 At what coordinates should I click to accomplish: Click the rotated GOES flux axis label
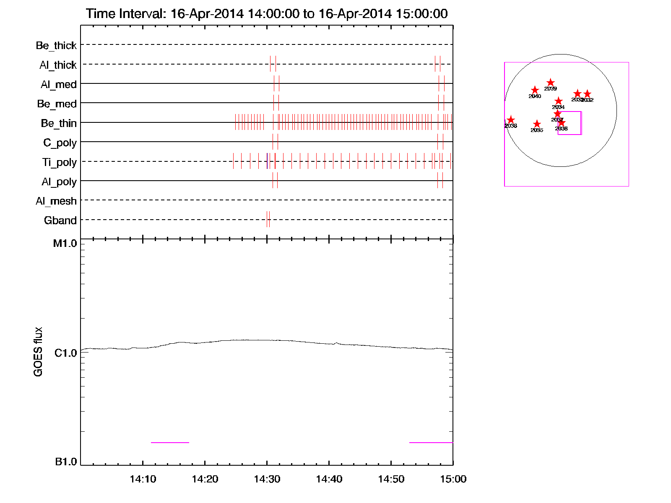38,352
